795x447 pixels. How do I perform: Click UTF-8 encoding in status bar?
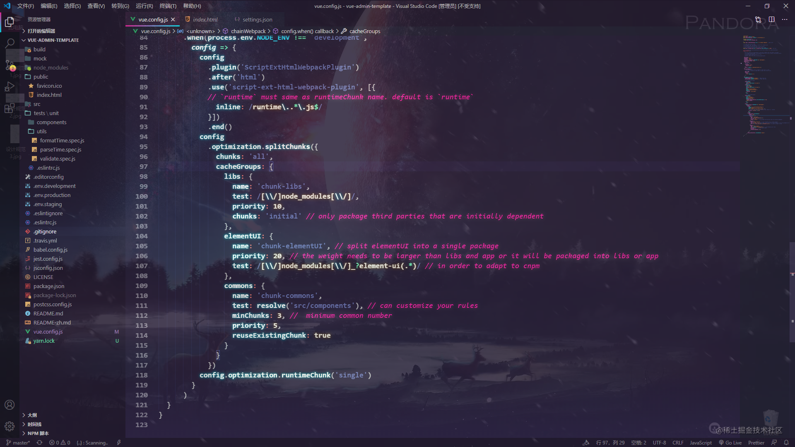(x=659, y=442)
